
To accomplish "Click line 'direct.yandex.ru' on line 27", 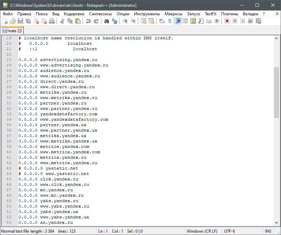I will pos(62,81).
